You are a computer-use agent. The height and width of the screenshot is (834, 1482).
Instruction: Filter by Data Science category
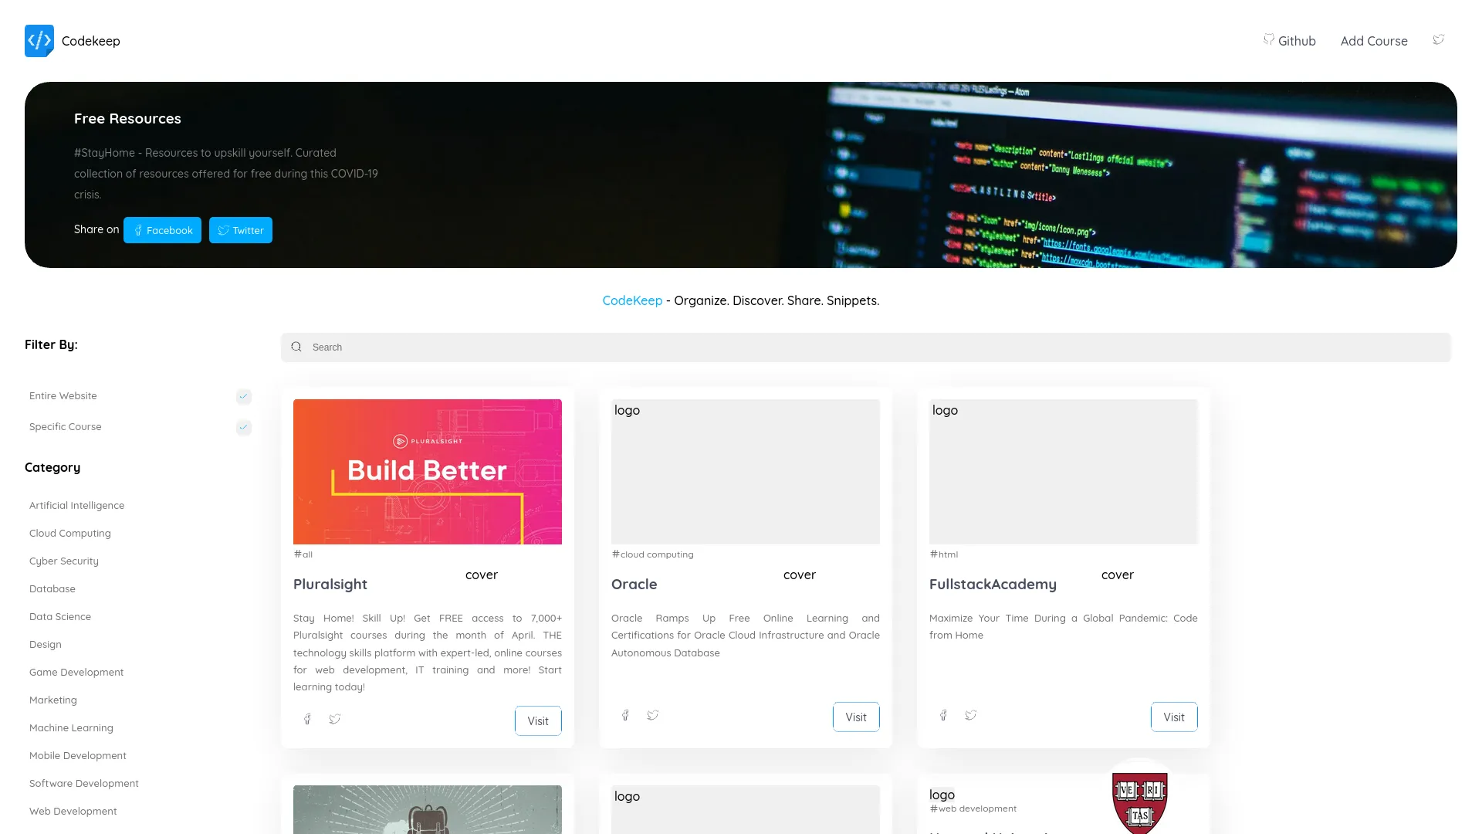coord(60,616)
